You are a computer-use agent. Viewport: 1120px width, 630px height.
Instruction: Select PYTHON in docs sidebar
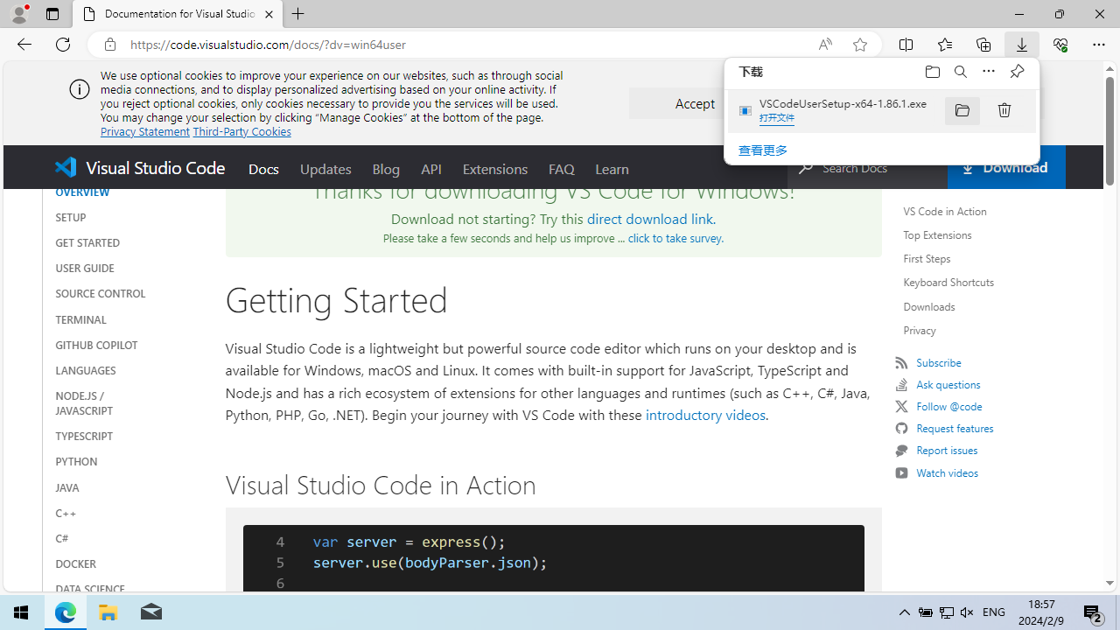tap(76, 461)
